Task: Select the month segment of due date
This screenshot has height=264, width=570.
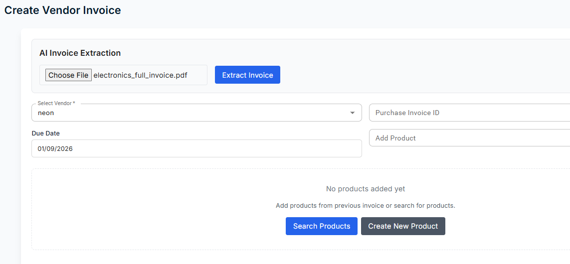Action: pos(41,148)
